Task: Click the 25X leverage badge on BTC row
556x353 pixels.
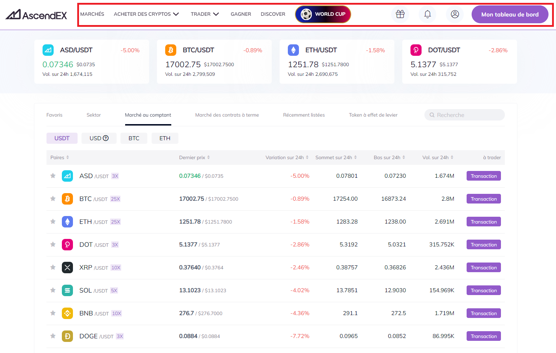Action: click(x=115, y=199)
